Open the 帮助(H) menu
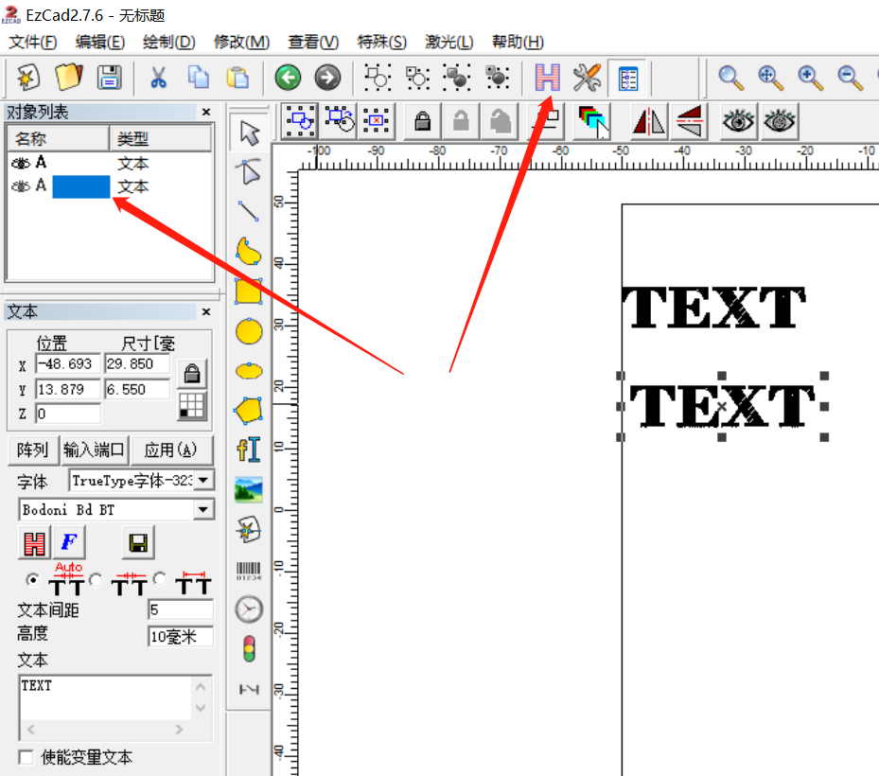 point(518,42)
